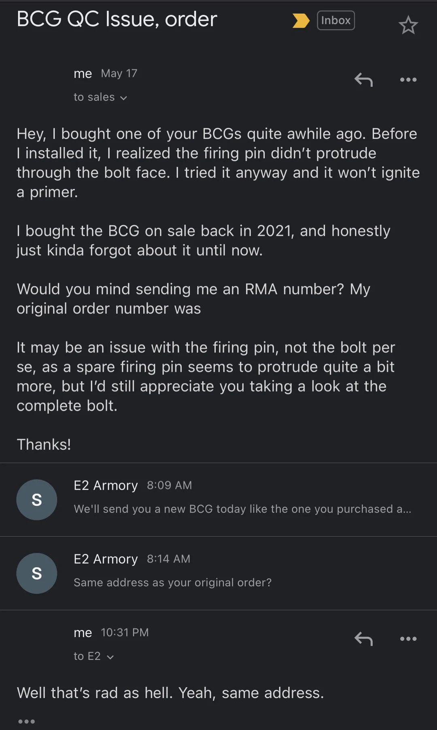
Task: Click E2 Armory sender name
Action: pos(106,485)
